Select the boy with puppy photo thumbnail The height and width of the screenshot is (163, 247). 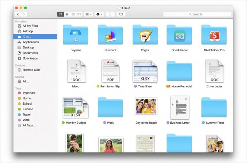75,143
